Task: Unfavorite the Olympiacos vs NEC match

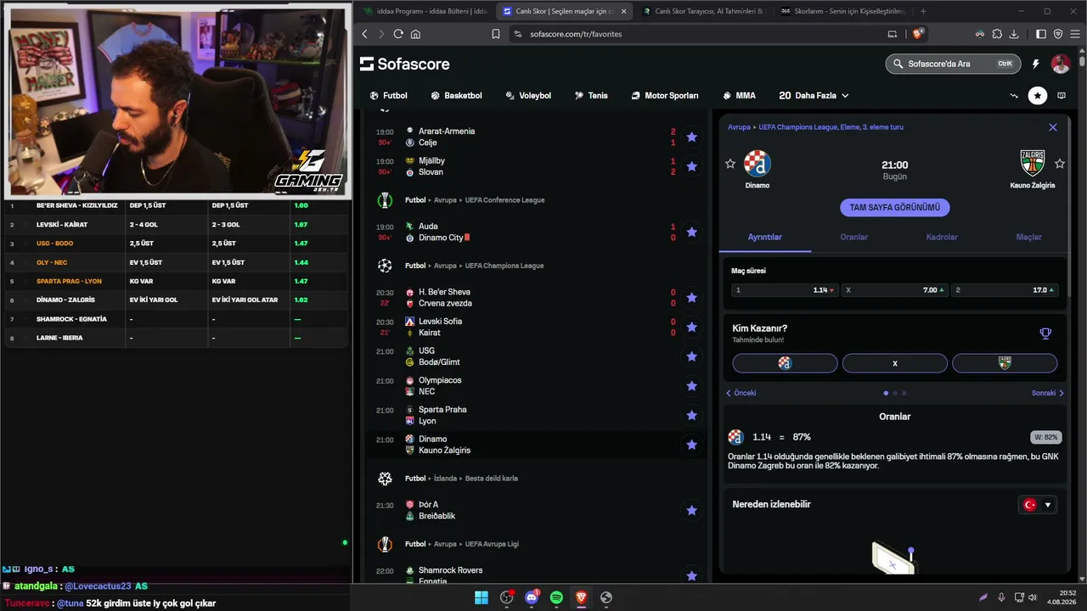Action: point(691,386)
